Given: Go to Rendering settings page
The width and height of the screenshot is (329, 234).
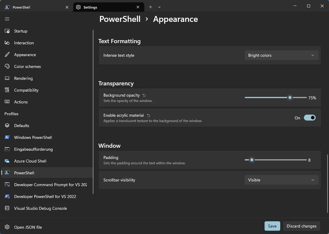Looking at the screenshot, I should click(x=23, y=78).
